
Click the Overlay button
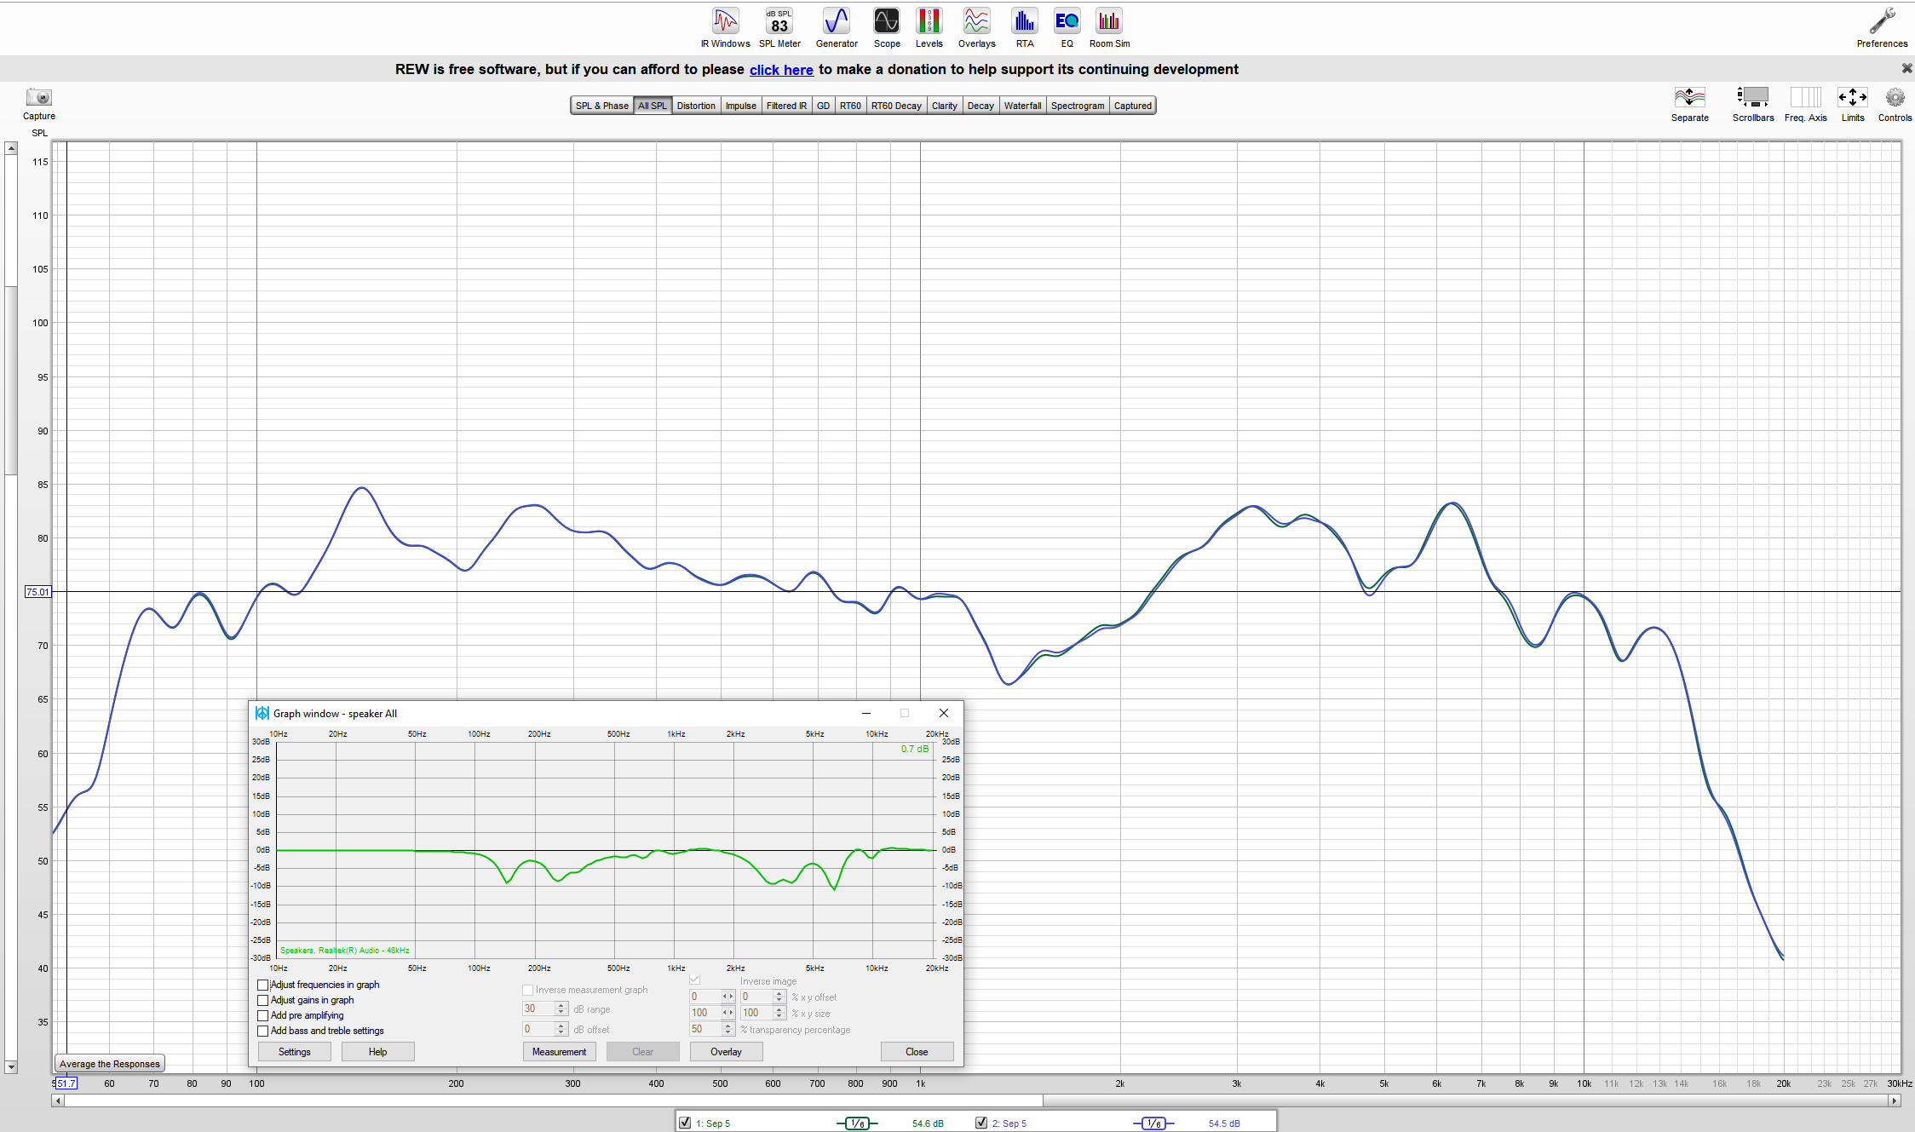point(726,1052)
